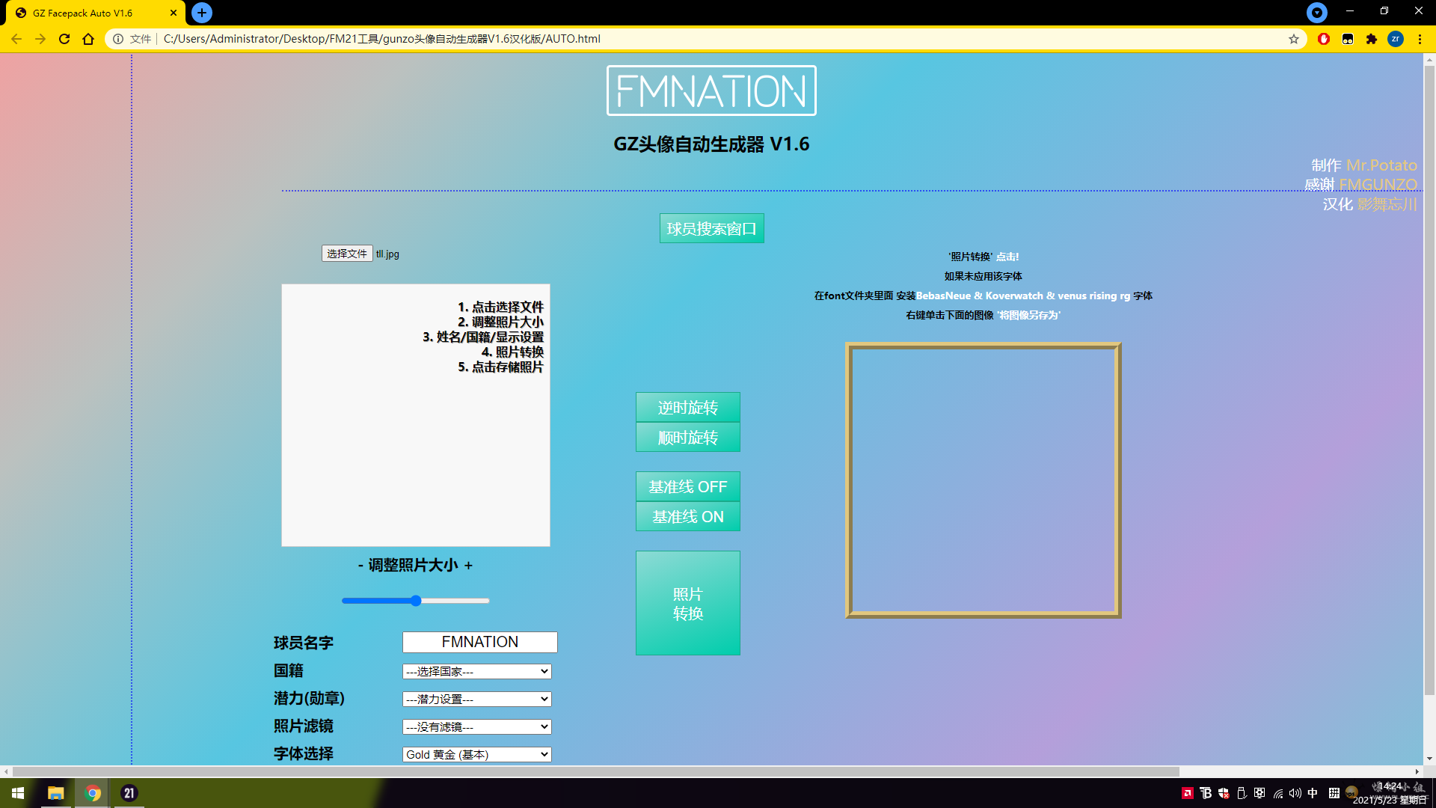This screenshot has height=808, width=1436.
Task: Open the Tampermonkey extension icon
Action: click(1348, 39)
